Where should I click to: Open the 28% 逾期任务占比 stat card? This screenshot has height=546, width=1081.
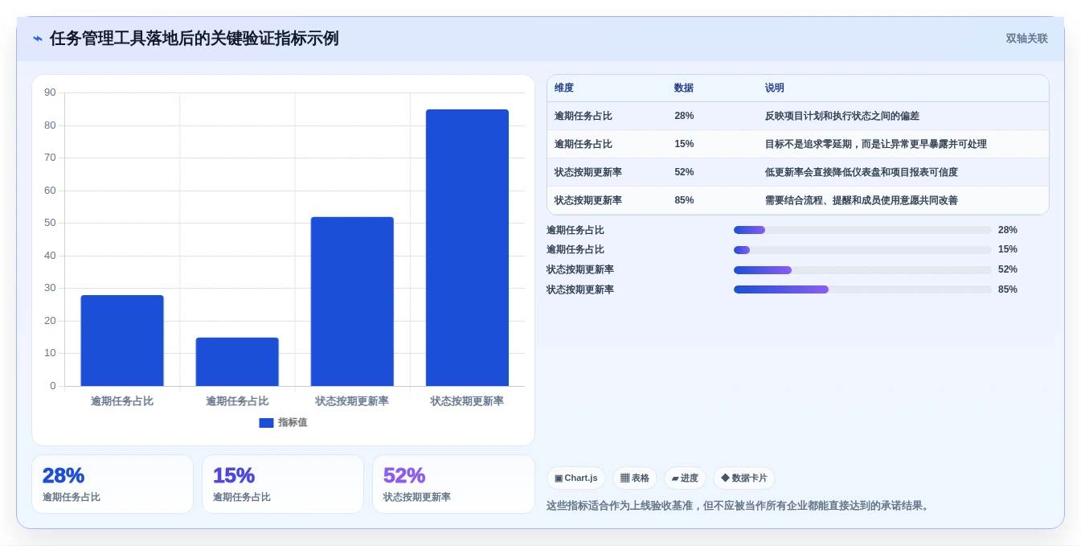[x=113, y=484]
